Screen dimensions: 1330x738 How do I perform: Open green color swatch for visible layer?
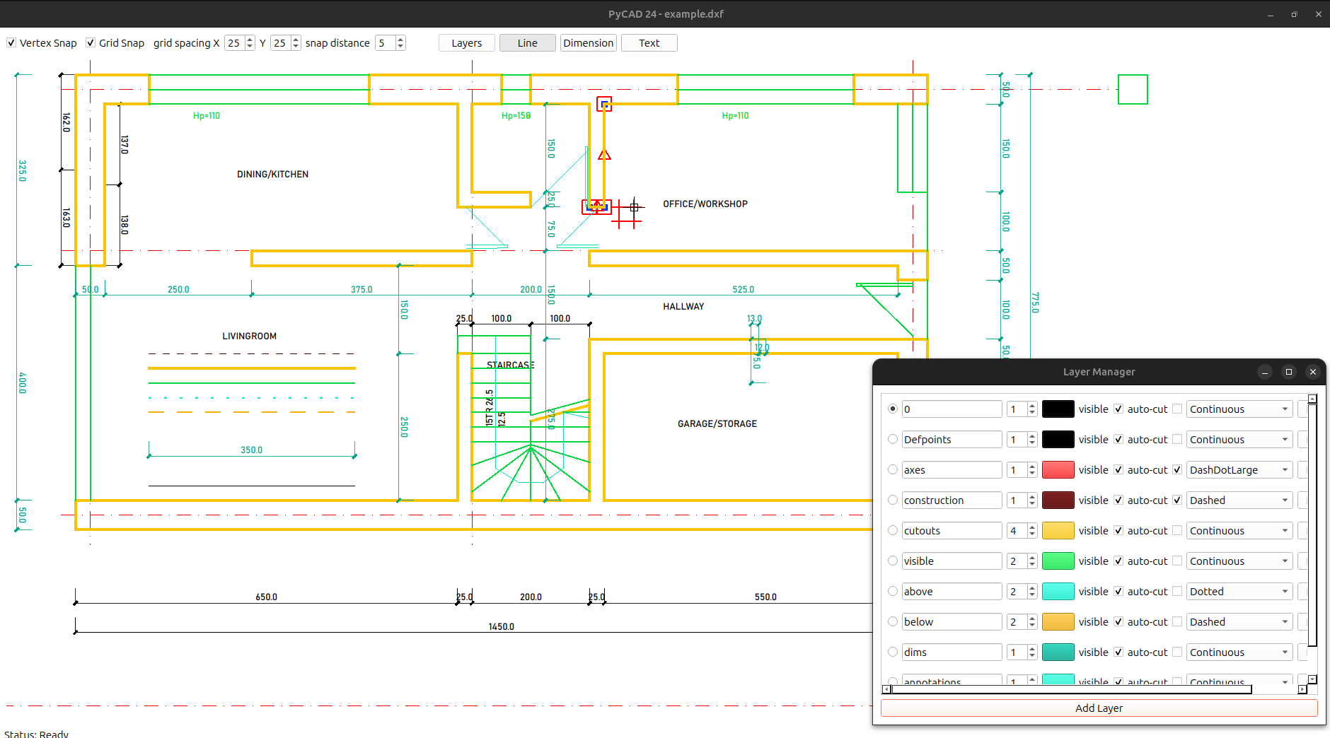(x=1058, y=561)
